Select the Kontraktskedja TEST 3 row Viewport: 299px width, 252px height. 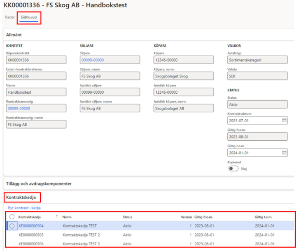81,244
